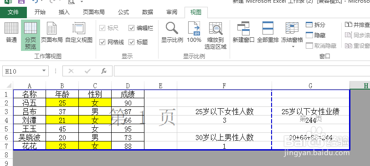Open the Customize Quick Access Toolbar arrow
370x166 pixels.
(x=82, y=2)
